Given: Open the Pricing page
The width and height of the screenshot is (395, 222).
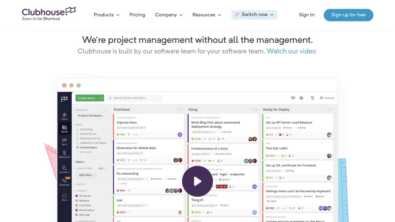Looking at the screenshot, I should pyautogui.click(x=137, y=15).
